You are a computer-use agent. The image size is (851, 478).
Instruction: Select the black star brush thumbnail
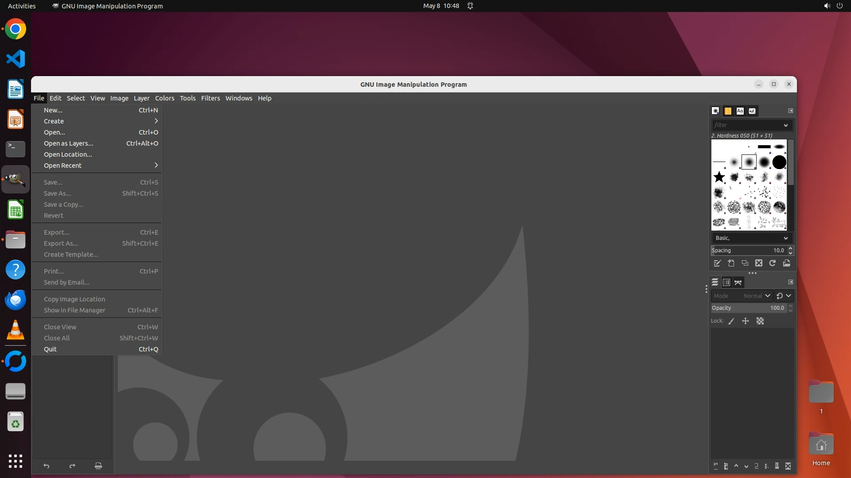[x=719, y=177]
